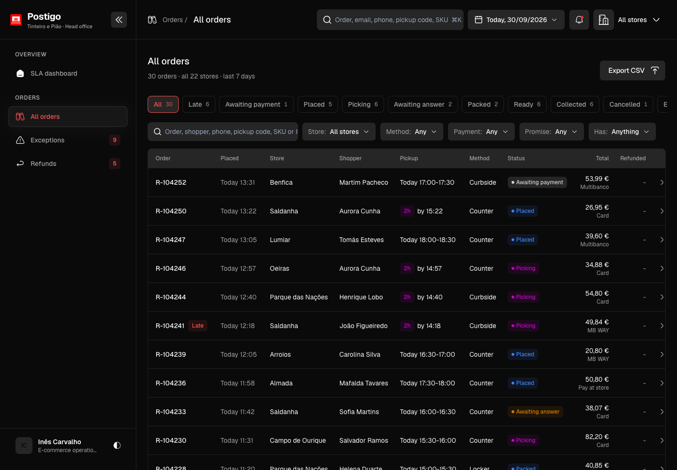Open the Promise: Any filter
This screenshot has height=470, width=677.
point(551,132)
